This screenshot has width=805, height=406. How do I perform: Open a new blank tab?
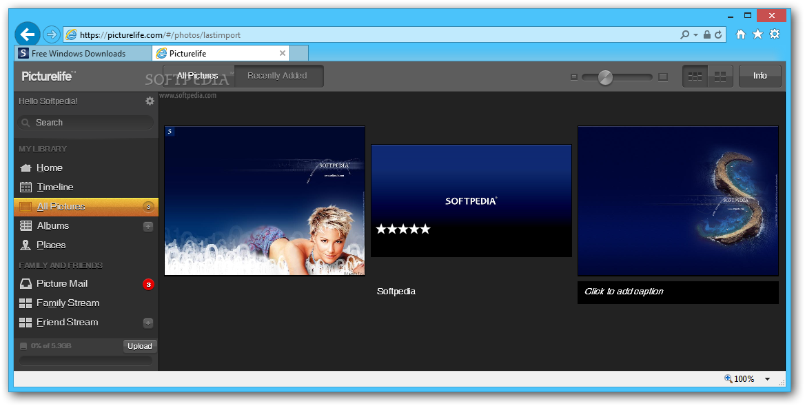click(x=299, y=53)
